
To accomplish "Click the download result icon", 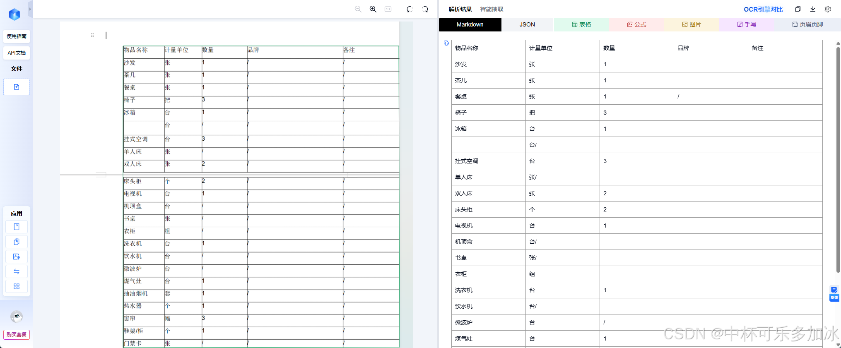I will pos(813,9).
